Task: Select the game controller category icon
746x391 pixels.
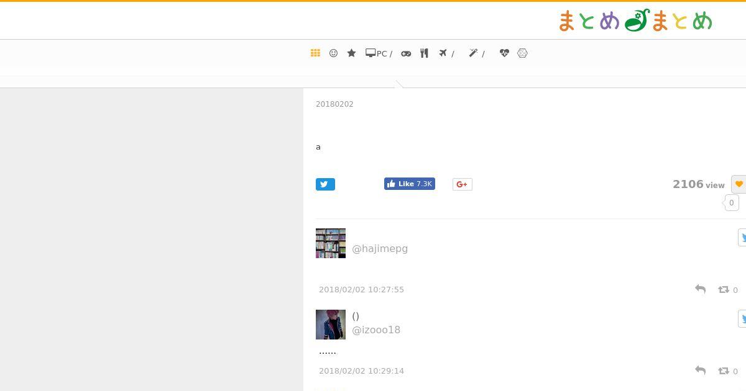Action: coord(406,53)
